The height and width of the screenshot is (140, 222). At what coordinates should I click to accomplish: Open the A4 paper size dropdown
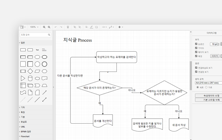(208, 83)
